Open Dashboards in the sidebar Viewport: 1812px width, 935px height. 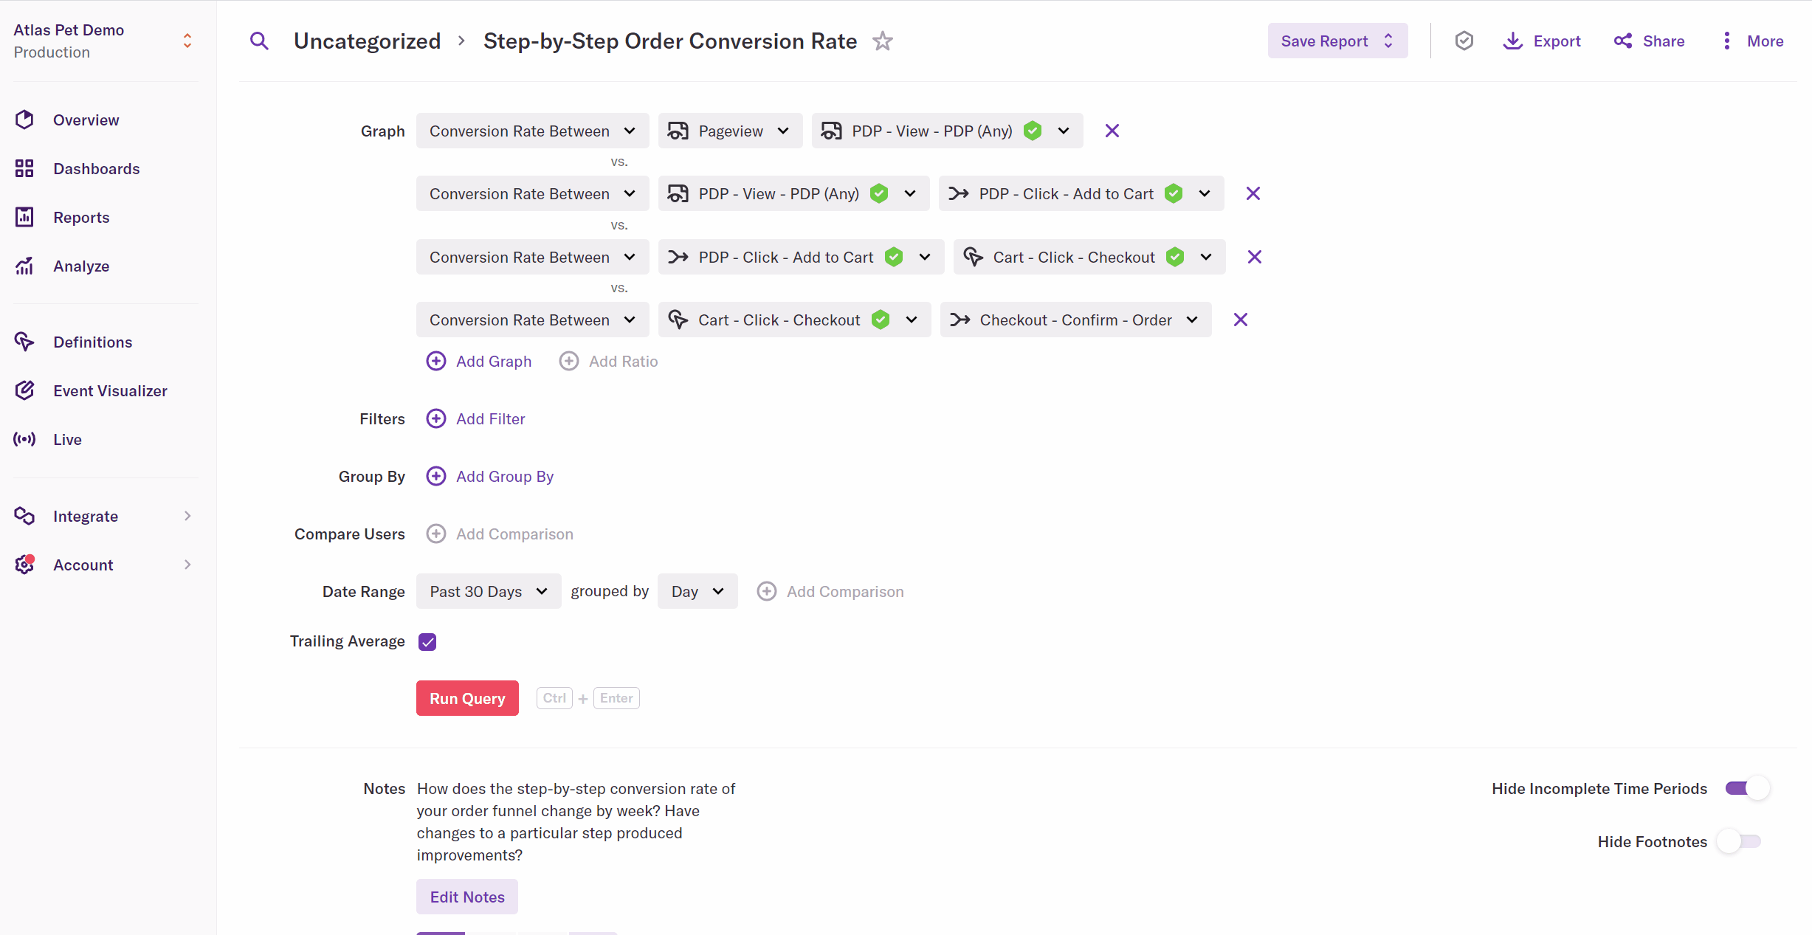coord(96,169)
